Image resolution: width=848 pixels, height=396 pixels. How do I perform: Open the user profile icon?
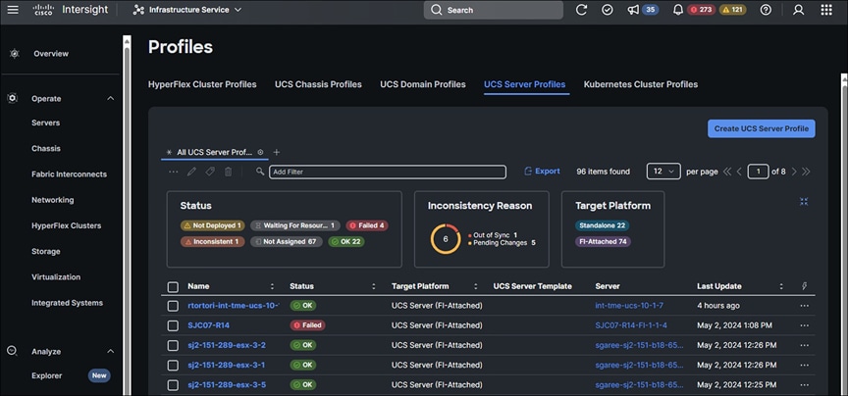(x=798, y=10)
